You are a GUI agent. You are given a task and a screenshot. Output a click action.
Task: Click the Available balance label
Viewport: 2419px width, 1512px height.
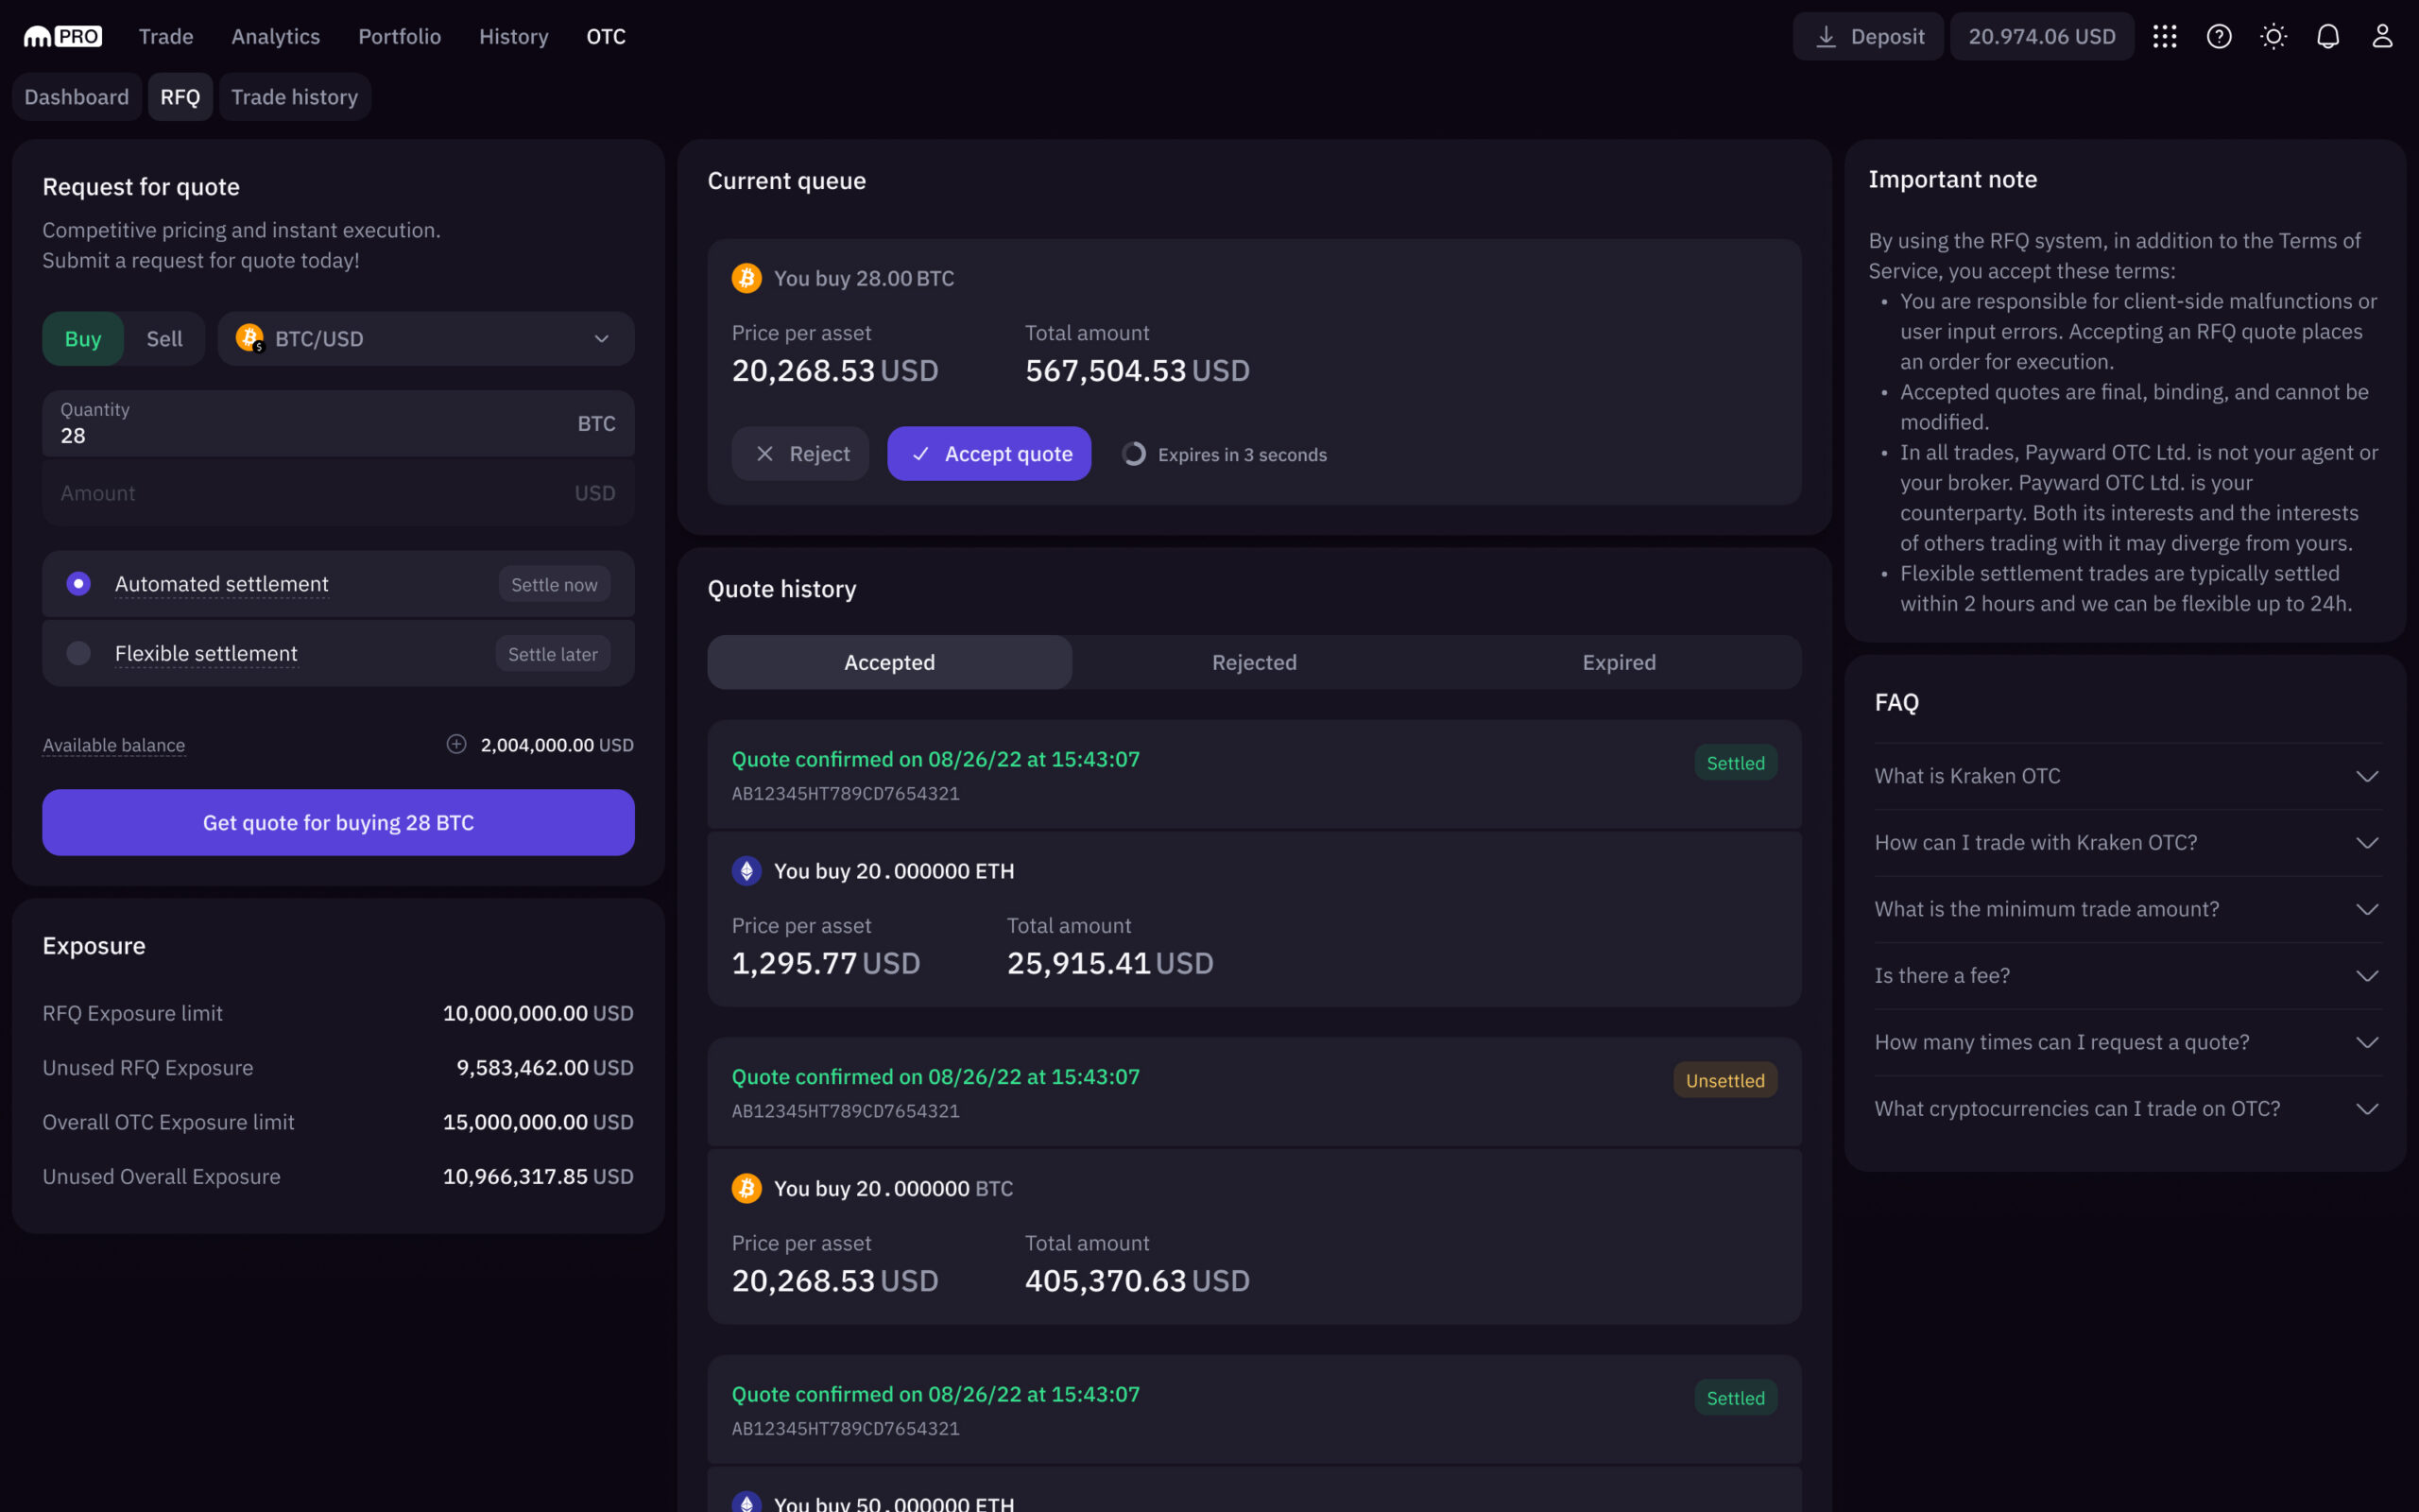[114, 745]
